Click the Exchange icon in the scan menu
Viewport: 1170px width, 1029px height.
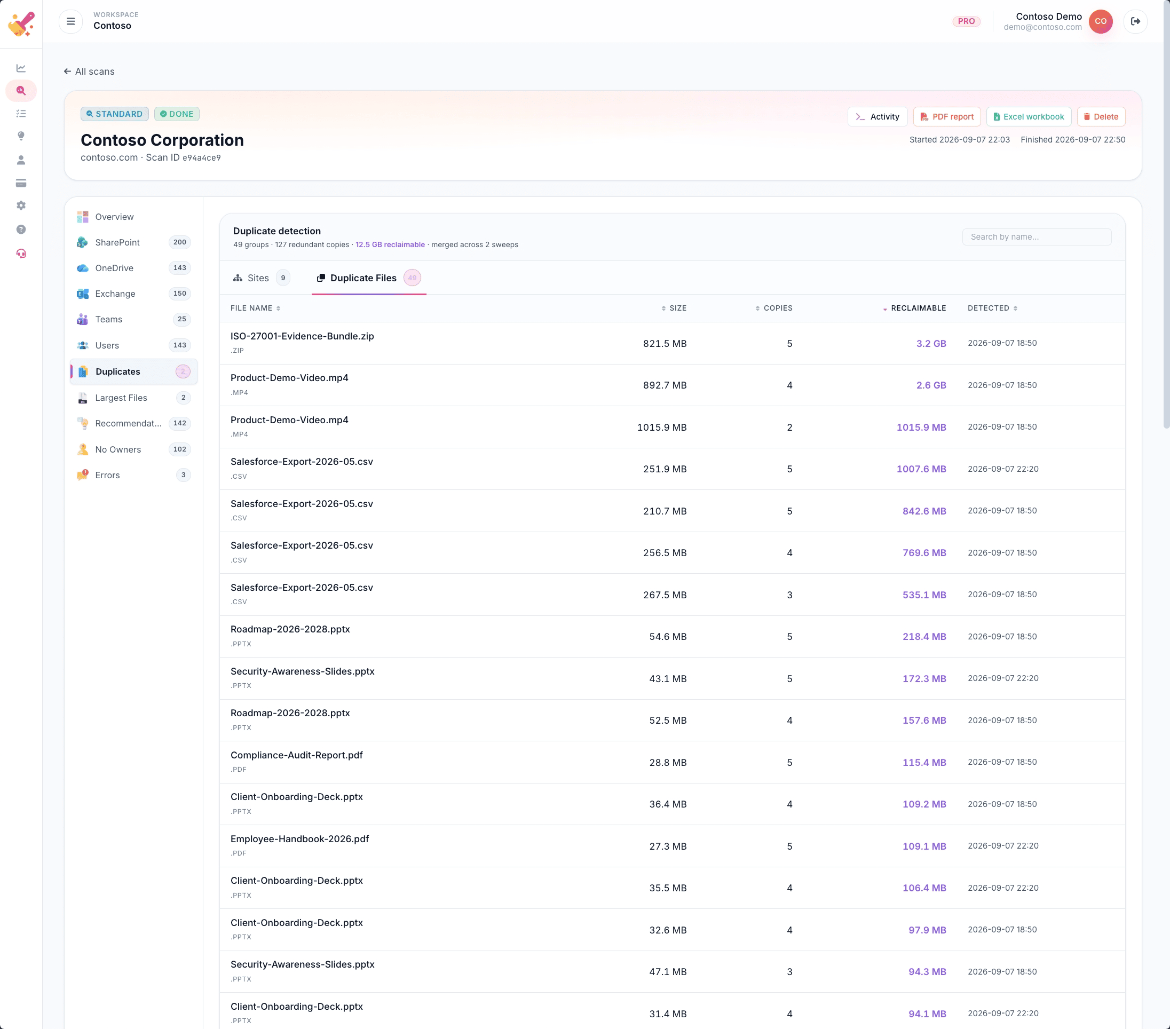(x=82, y=294)
